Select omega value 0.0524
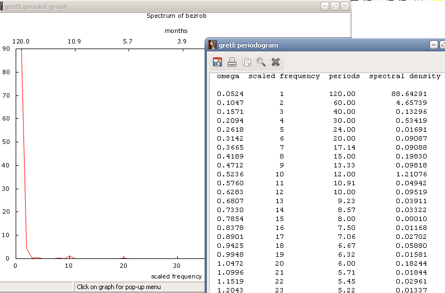The image size is (445, 293). 230,94
